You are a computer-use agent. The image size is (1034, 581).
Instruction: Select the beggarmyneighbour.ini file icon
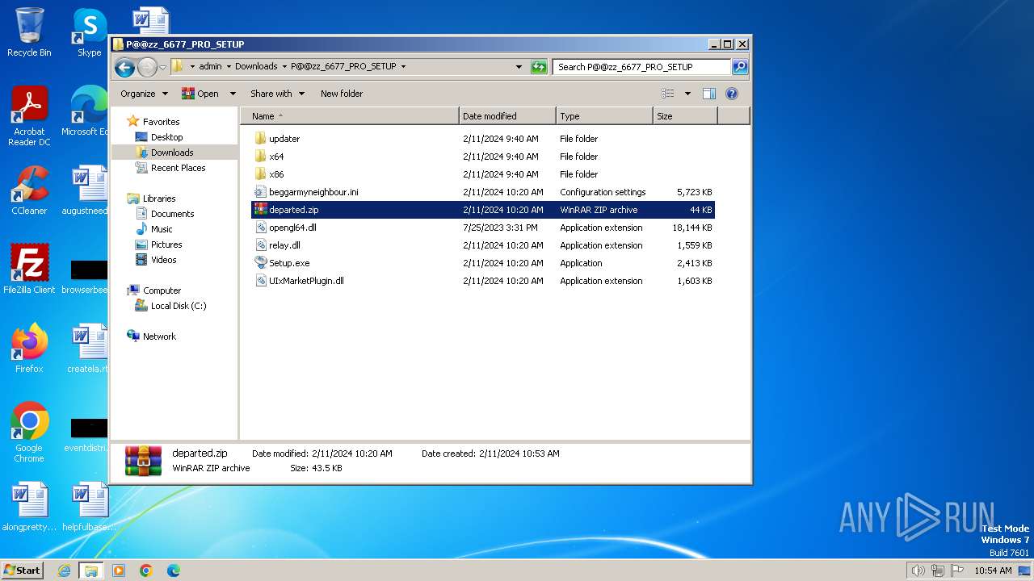(x=260, y=192)
